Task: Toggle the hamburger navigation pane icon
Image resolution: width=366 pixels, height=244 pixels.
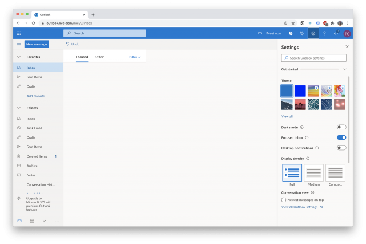Action: (x=19, y=44)
